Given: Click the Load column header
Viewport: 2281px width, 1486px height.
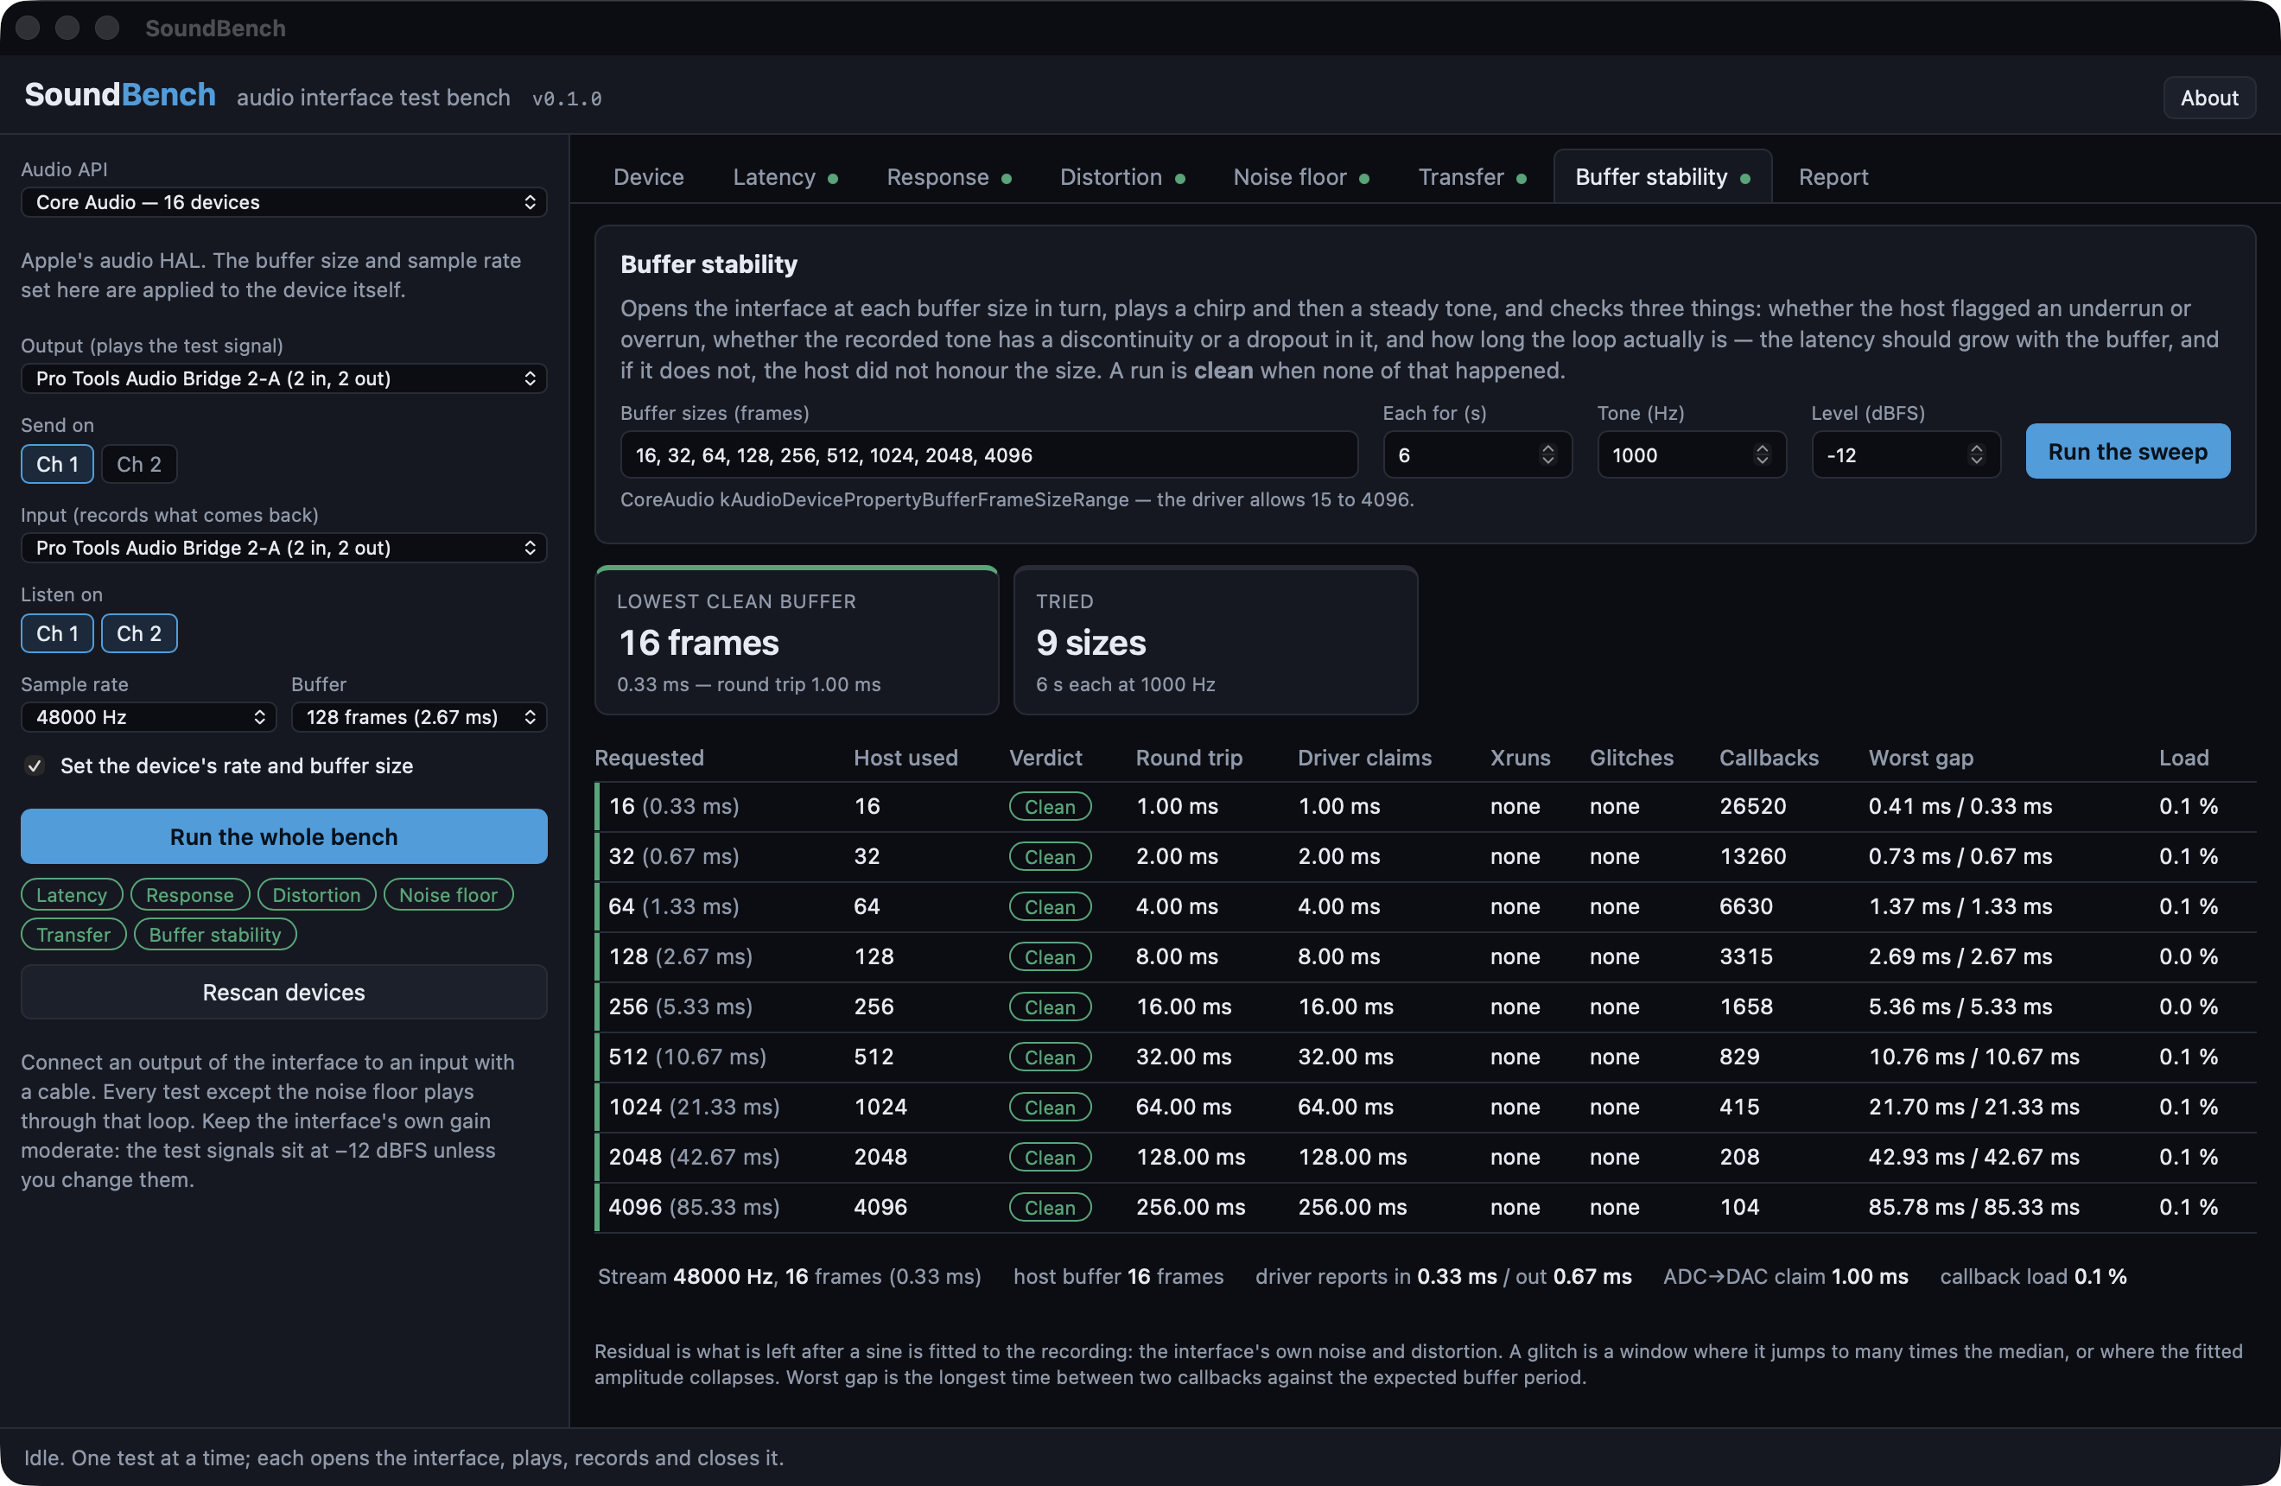Looking at the screenshot, I should click(2183, 758).
